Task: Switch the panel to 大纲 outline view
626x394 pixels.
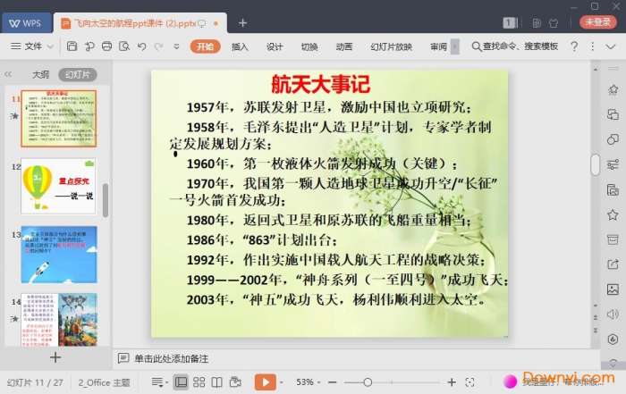Action: pos(40,74)
